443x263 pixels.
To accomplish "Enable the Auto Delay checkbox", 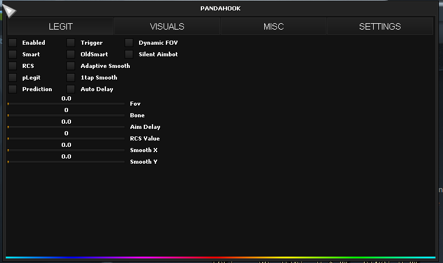I will coord(70,89).
